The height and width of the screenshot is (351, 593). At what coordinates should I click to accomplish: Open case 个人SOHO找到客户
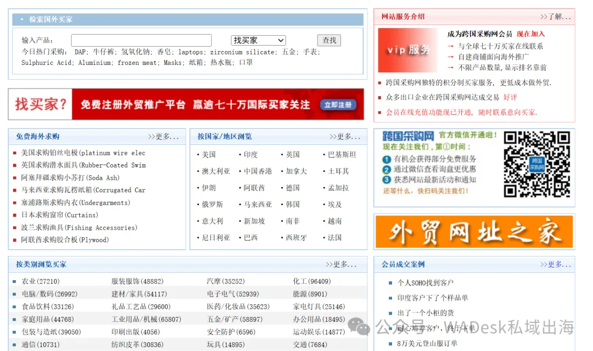(426, 283)
